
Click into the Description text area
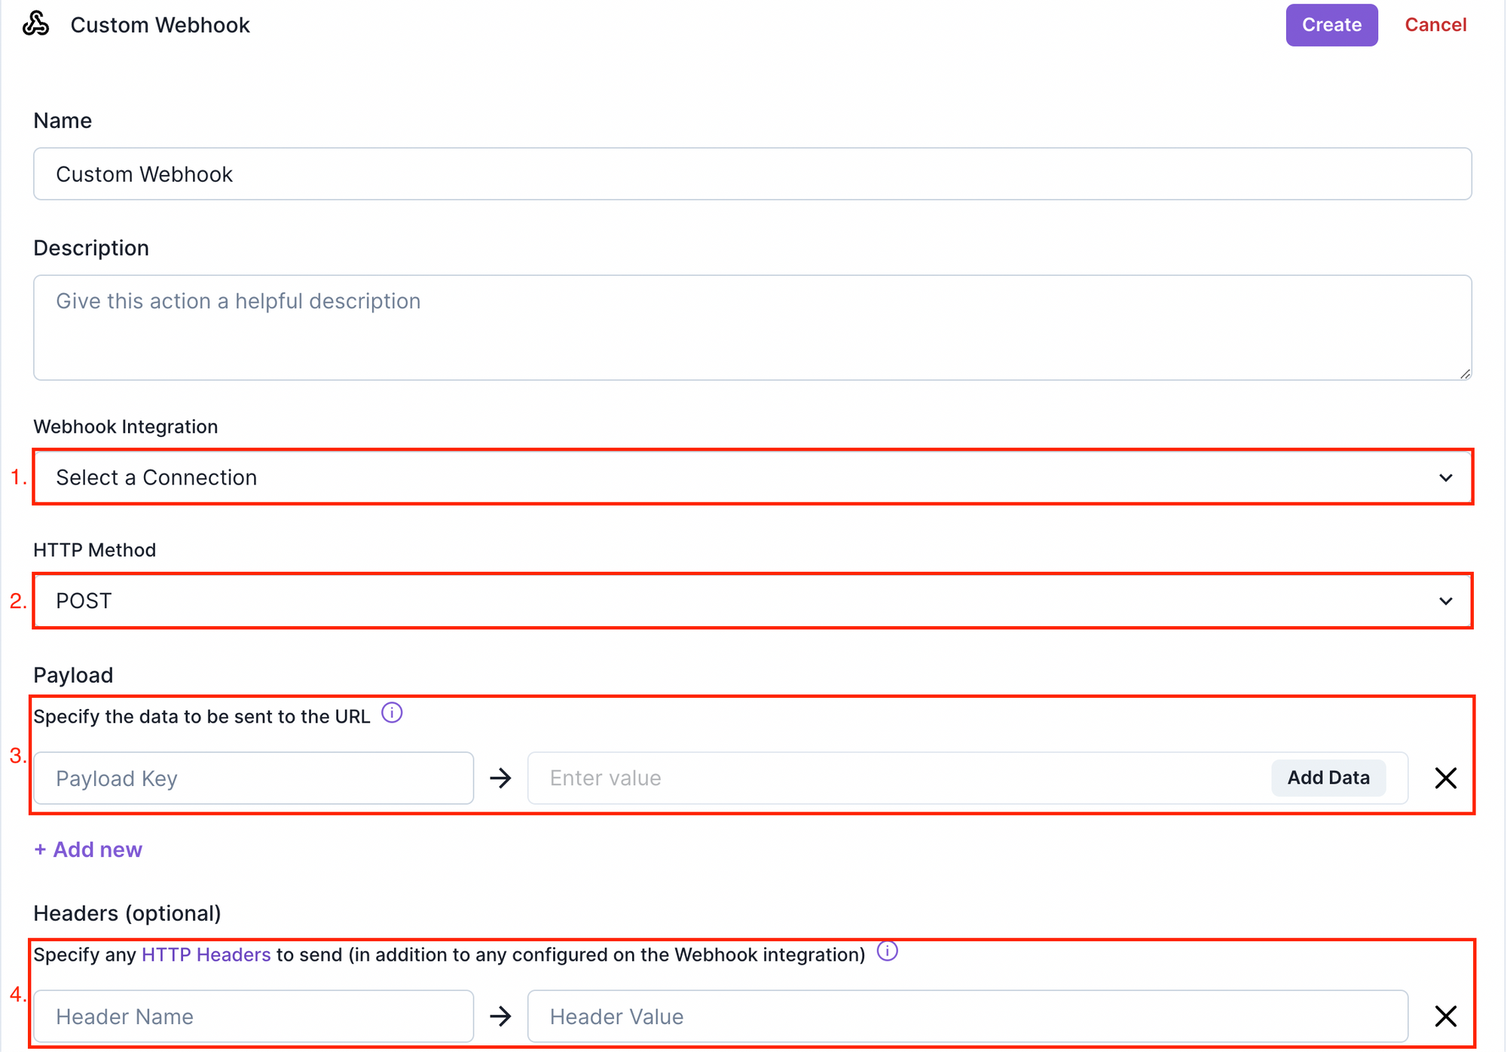[x=752, y=328]
